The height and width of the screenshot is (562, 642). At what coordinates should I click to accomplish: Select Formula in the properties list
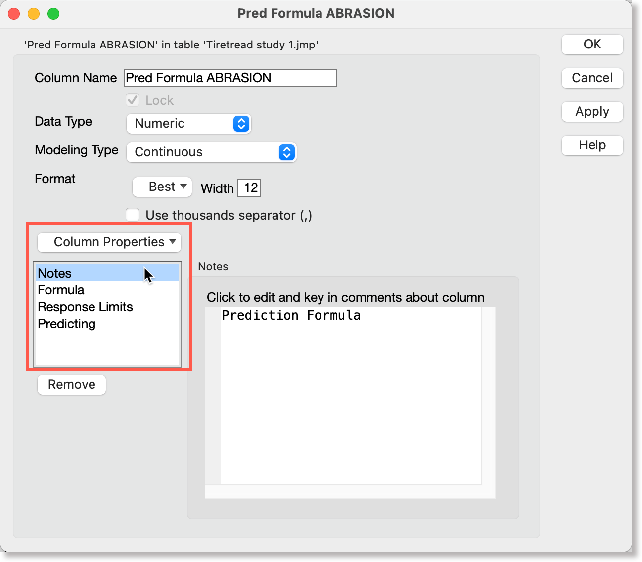(107, 290)
